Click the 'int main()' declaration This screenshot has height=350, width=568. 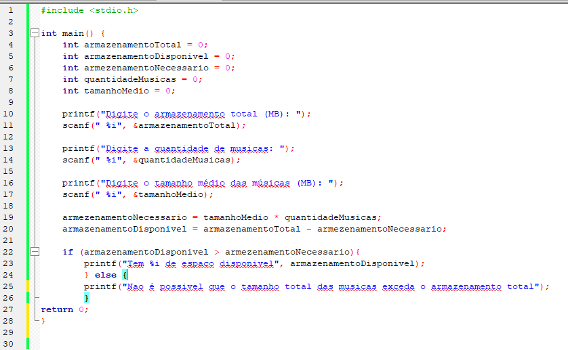click(67, 33)
